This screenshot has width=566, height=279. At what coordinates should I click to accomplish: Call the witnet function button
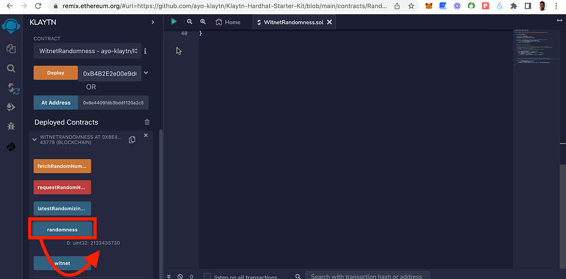62,263
